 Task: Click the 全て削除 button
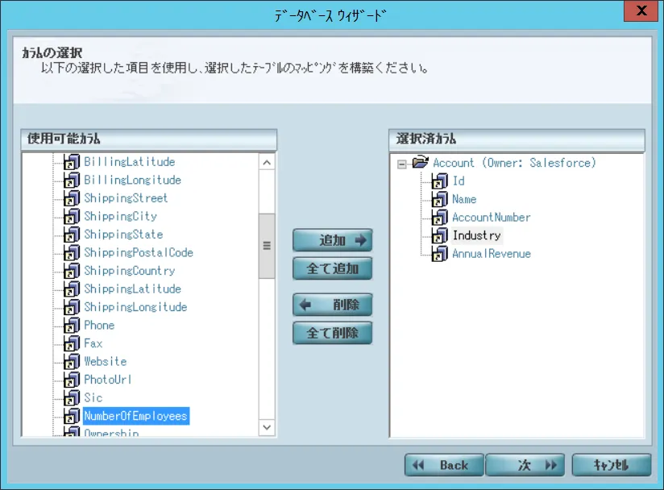(332, 333)
